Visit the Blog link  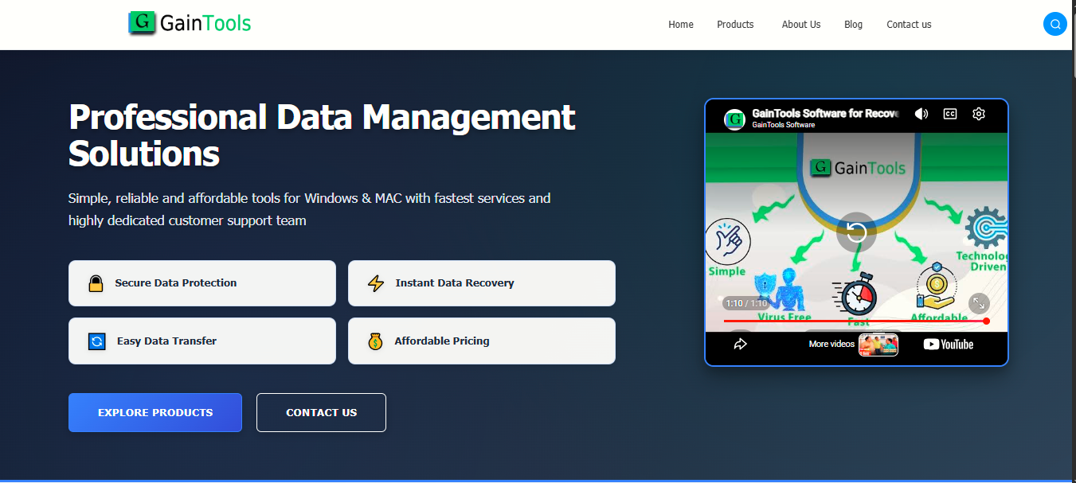853,25
